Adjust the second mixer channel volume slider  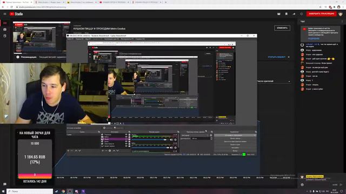pyautogui.click(x=151, y=148)
